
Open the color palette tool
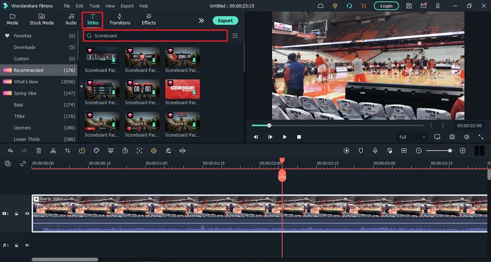pyautogui.click(x=96, y=150)
